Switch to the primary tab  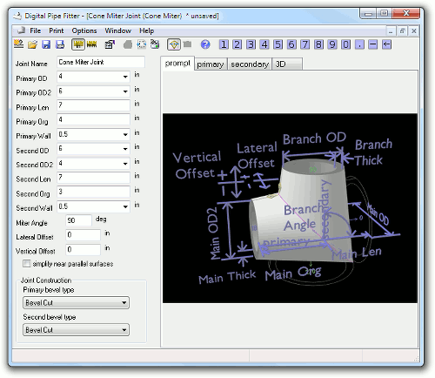(x=211, y=64)
